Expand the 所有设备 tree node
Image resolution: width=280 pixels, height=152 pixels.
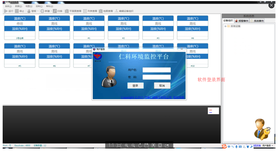pyautogui.click(x=225, y=26)
